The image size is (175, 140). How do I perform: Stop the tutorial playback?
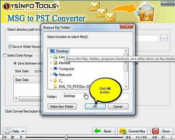[x=12, y=137]
